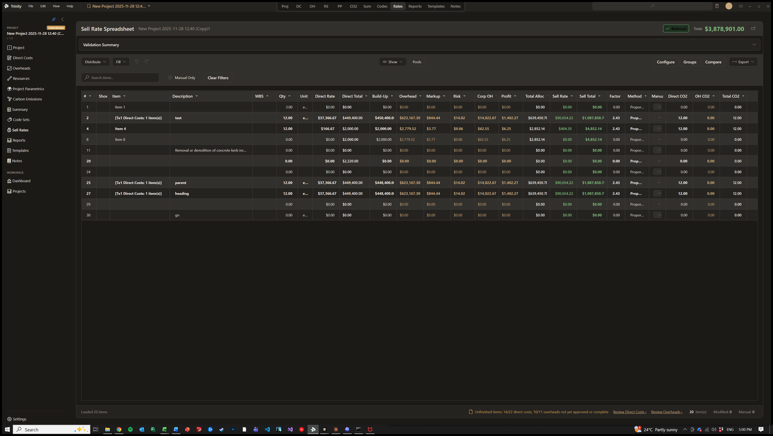The height and width of the screenshot is (436, 773).
Task: Open Code Sets in the sidebar
Action: (18, 120)
